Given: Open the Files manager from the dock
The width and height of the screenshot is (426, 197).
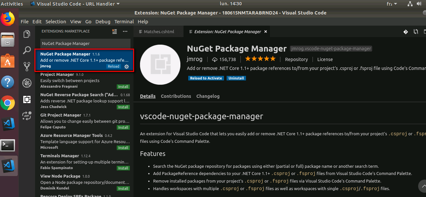Looking at the screenshot, I should [x=8, y=39].
